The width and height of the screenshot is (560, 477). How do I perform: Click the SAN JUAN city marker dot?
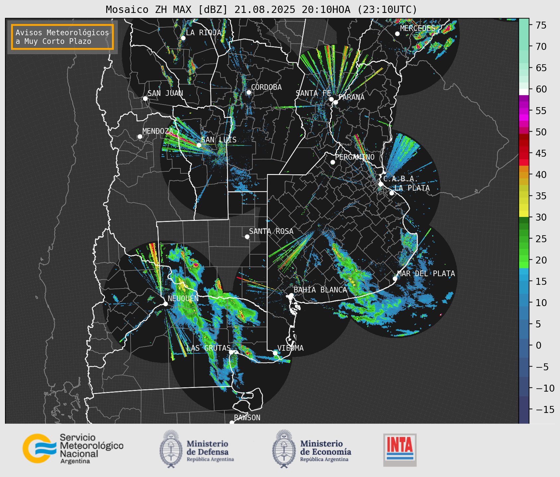tap(145, 99)
